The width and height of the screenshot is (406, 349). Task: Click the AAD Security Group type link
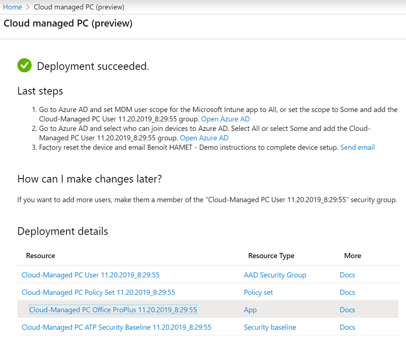tap(275, 275)
